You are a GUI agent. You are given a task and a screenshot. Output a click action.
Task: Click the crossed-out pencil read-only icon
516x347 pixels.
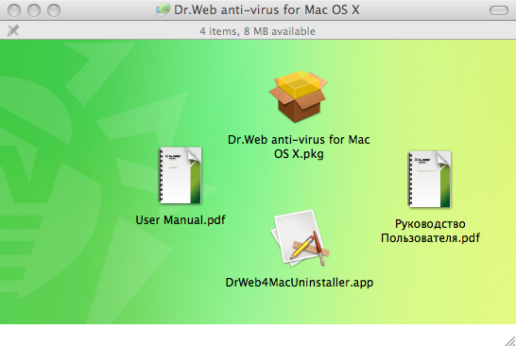[13, 30]
